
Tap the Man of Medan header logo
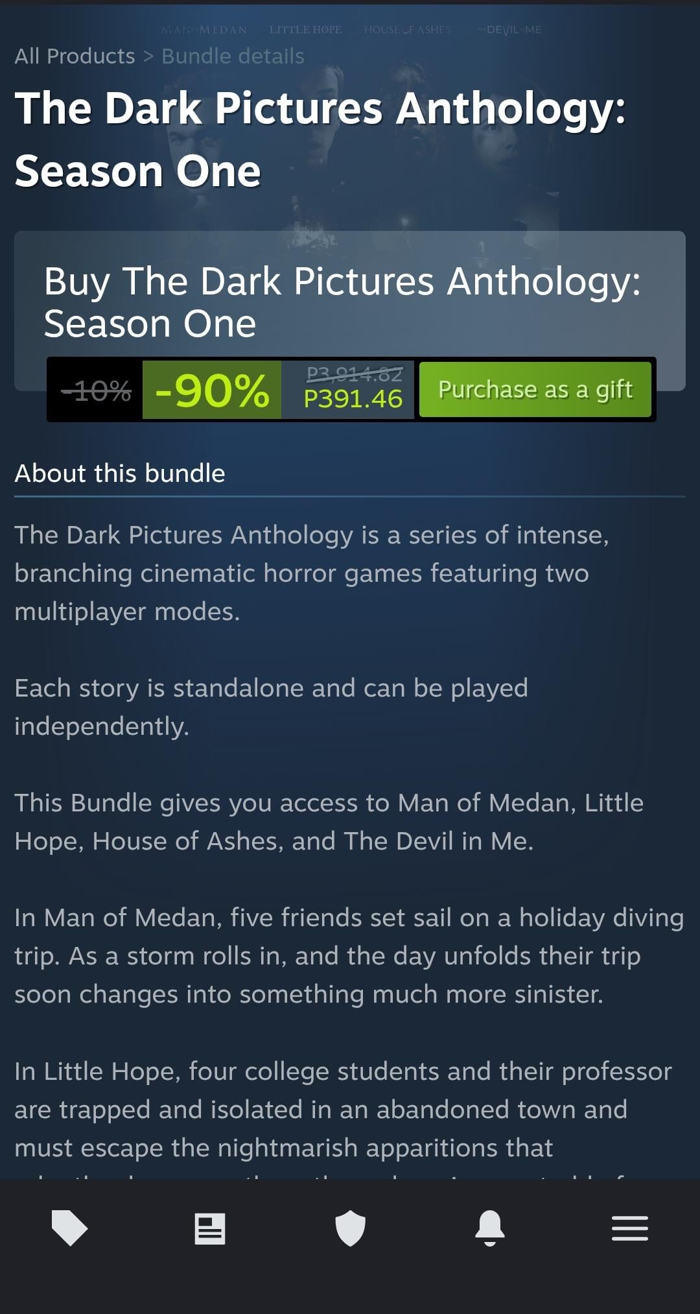point(204,30)
